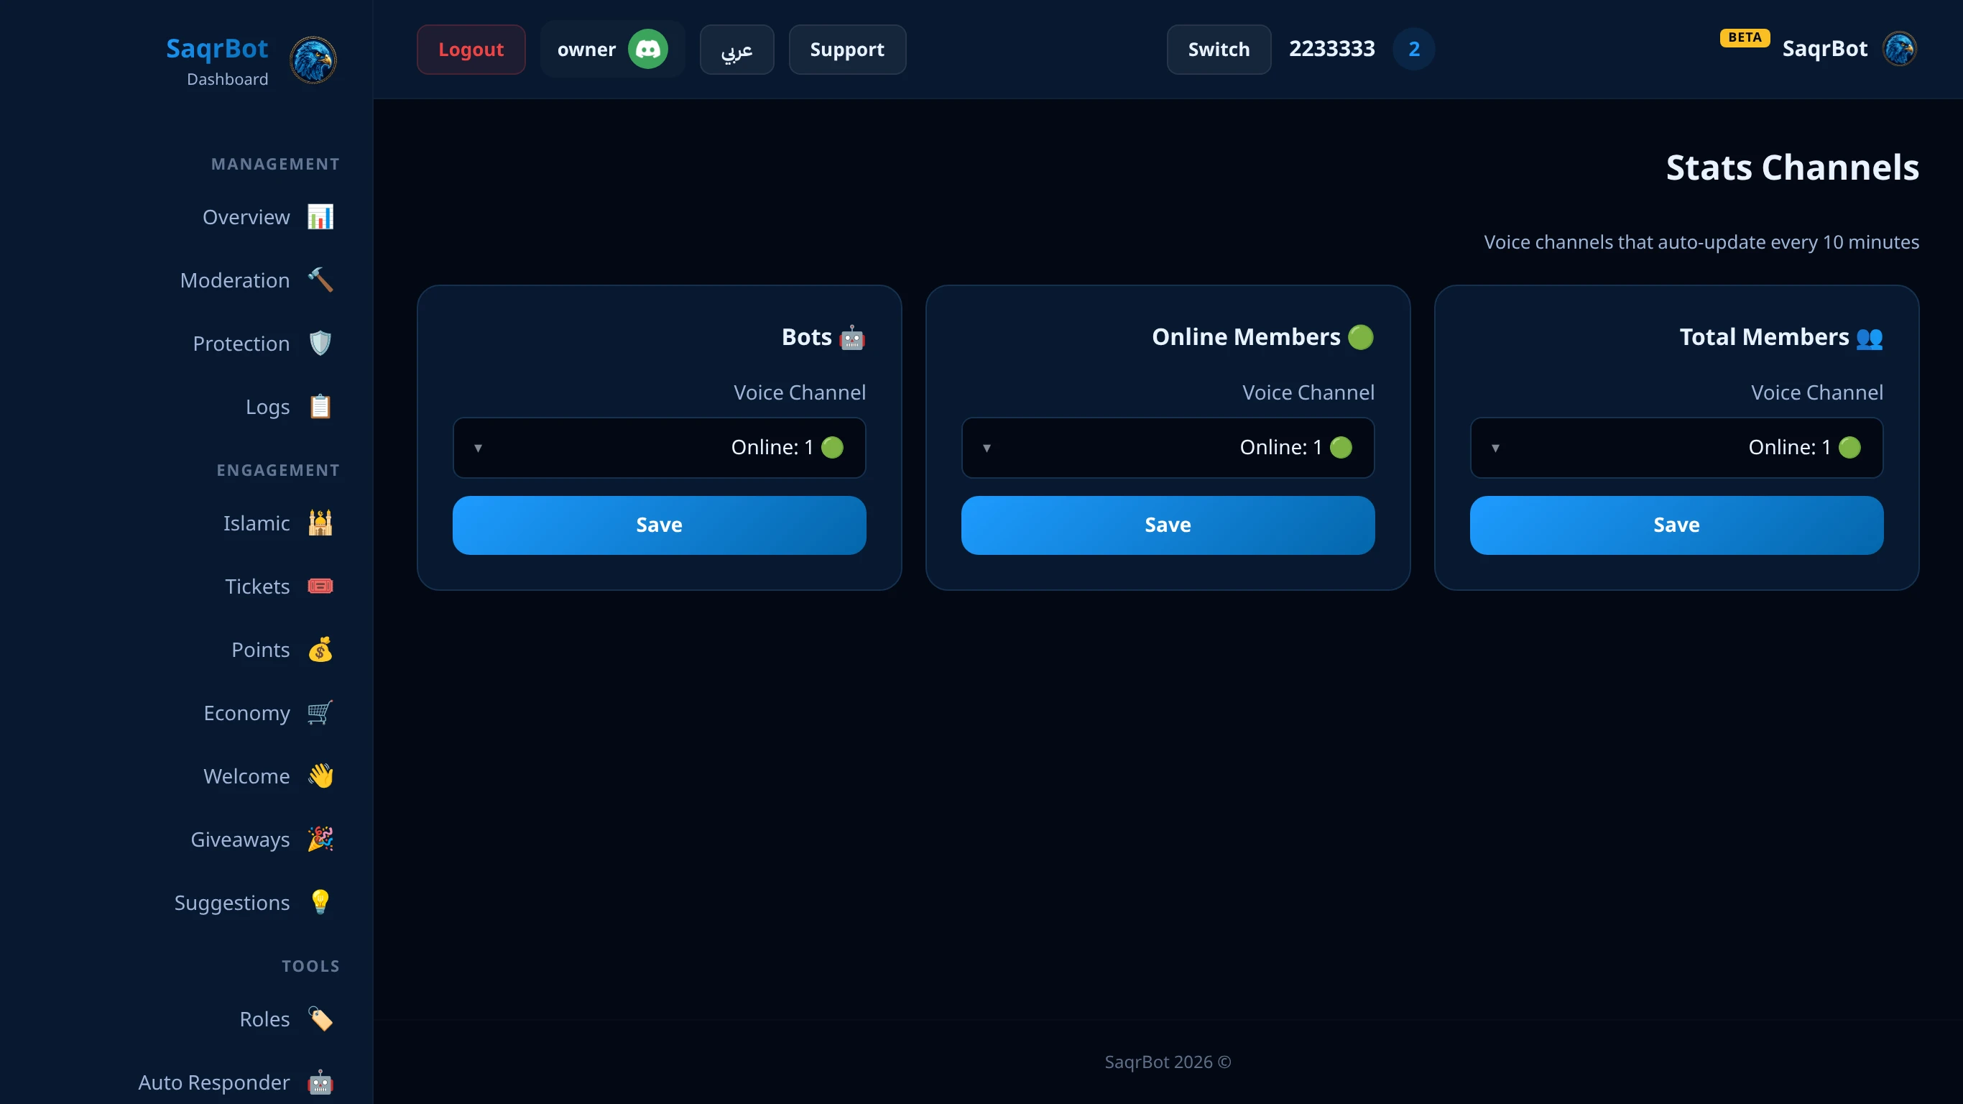Click the Switch server button
1963x1104 pixels.
[1219, 50]
